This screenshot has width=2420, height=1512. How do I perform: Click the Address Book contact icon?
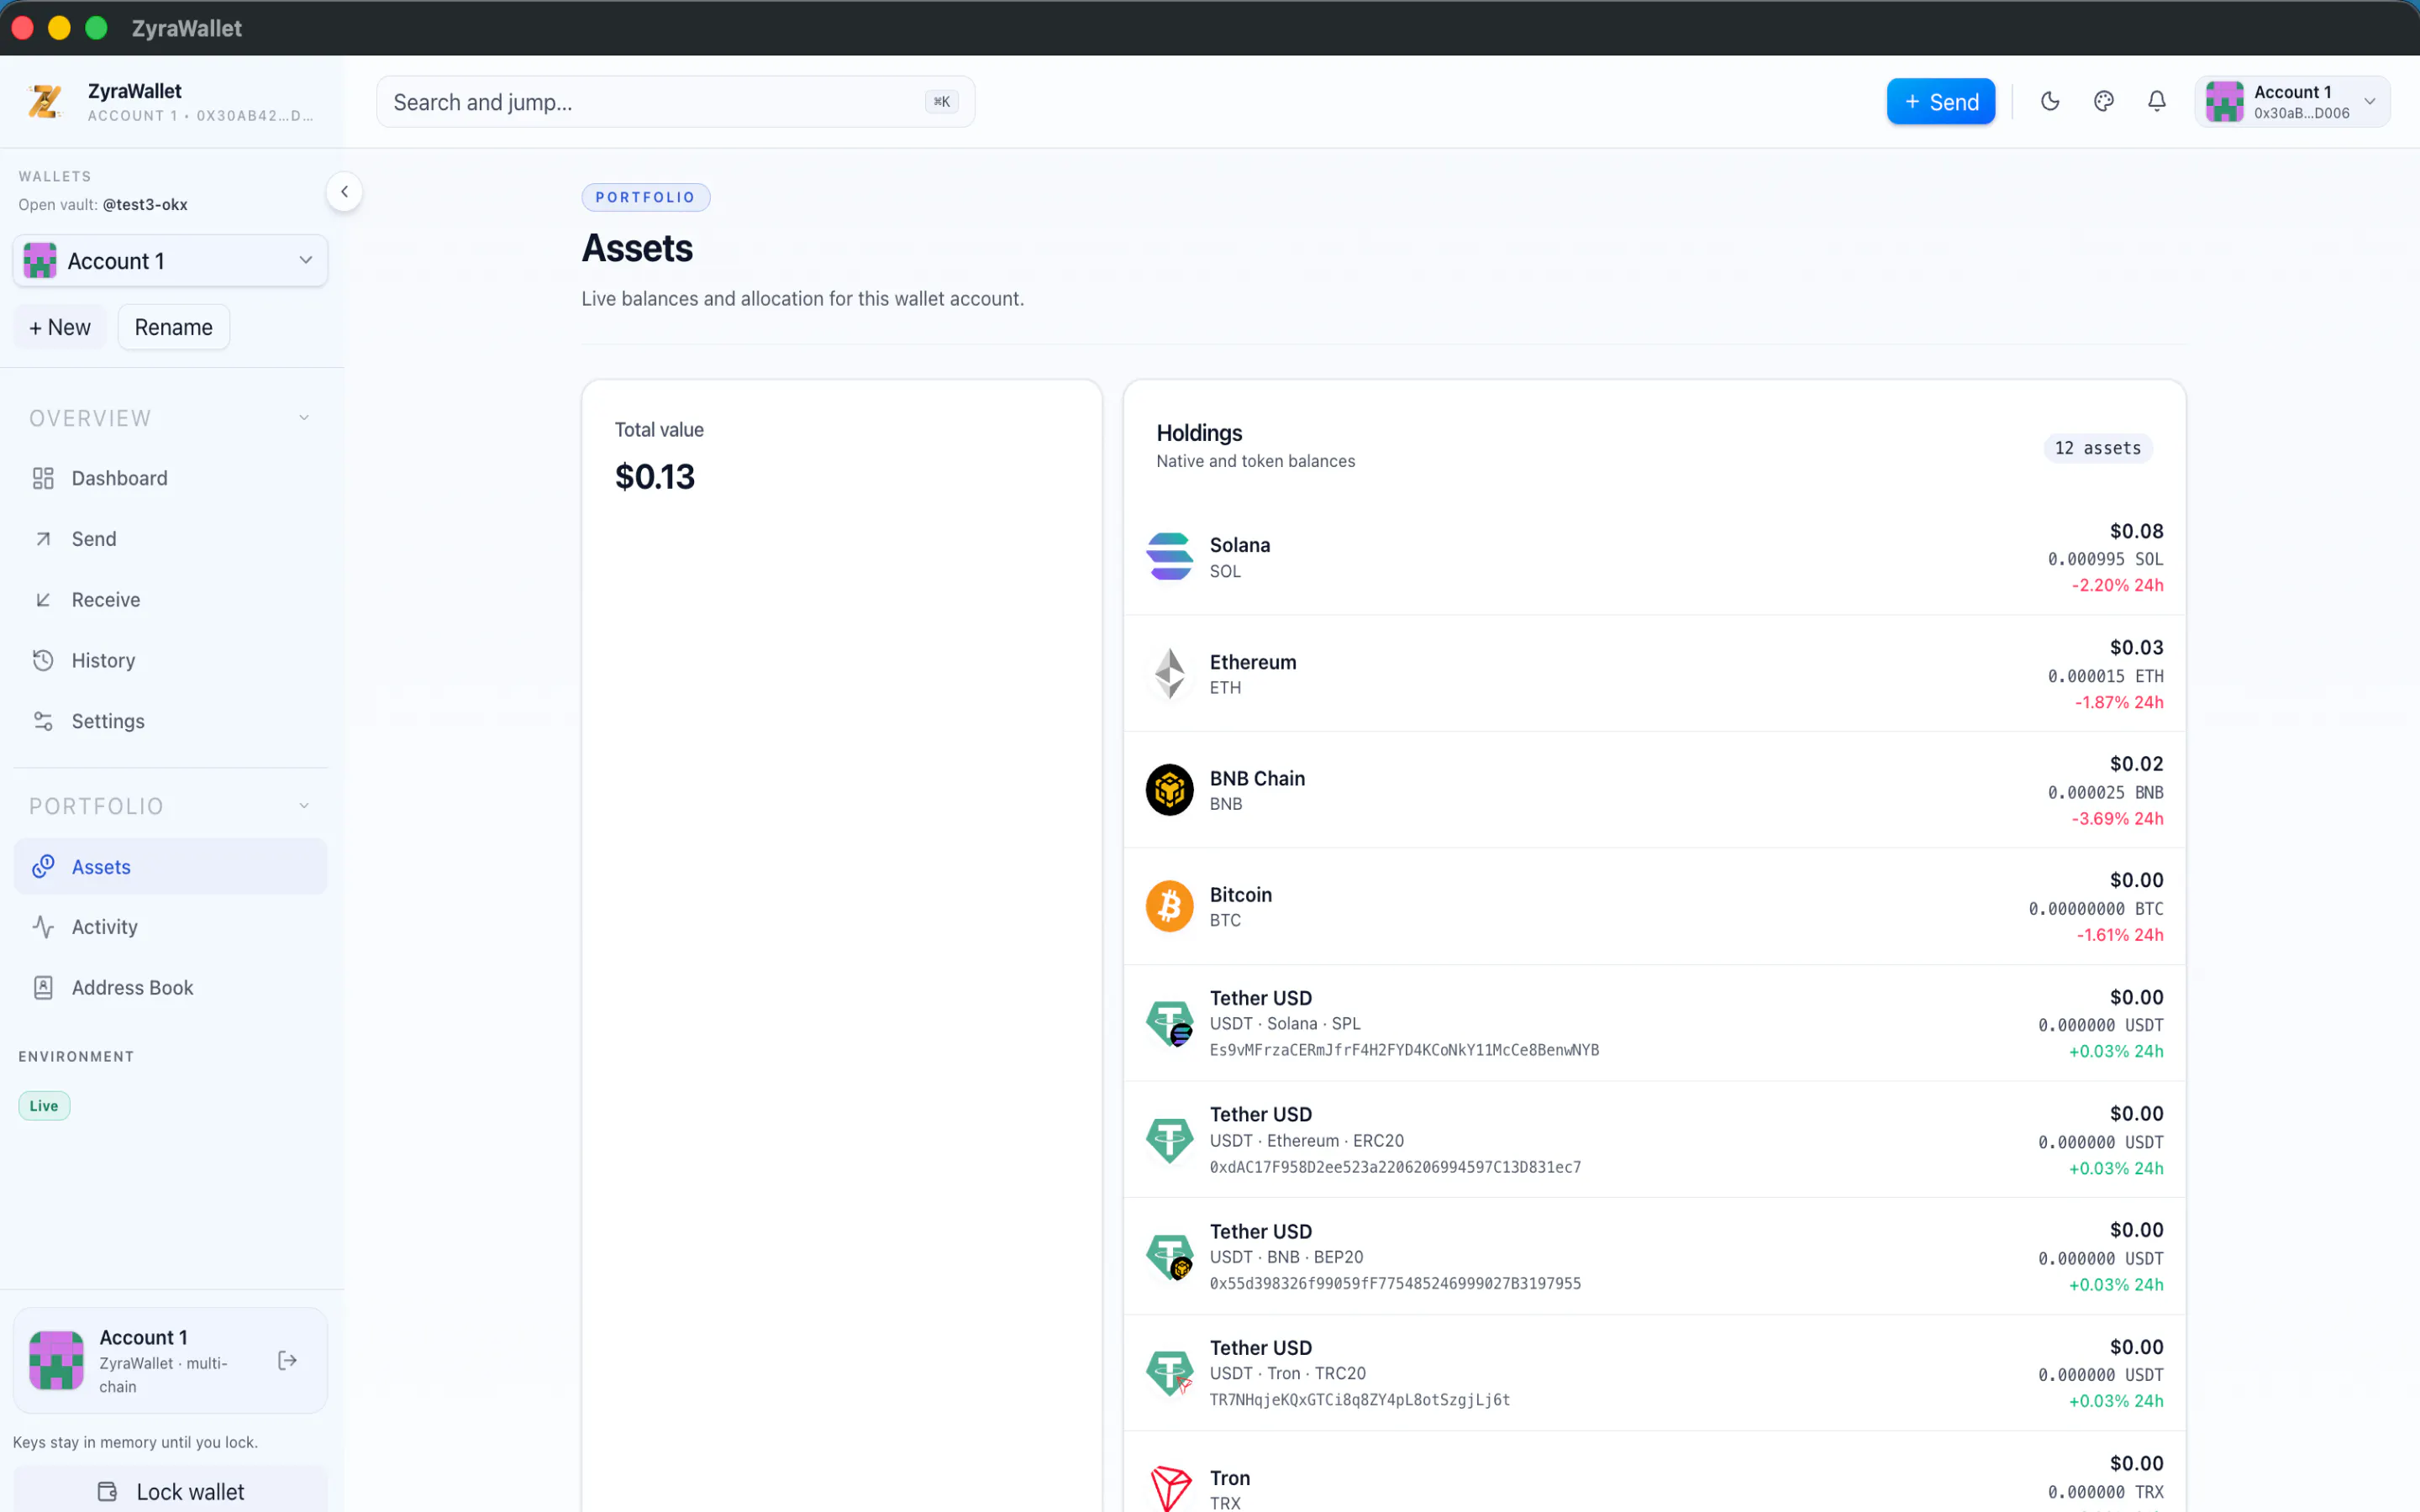pyautogui.click(x=43, y=988)
